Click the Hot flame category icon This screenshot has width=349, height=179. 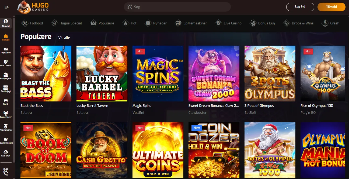126,23
